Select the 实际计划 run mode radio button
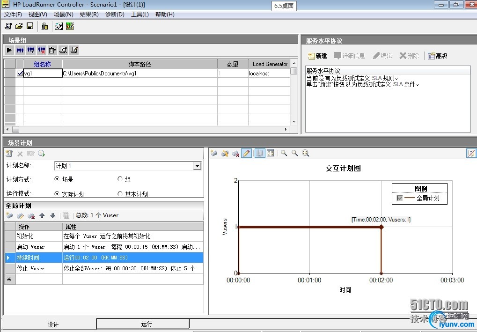Screen dimensions: 477x332 [x=57, y=193]
